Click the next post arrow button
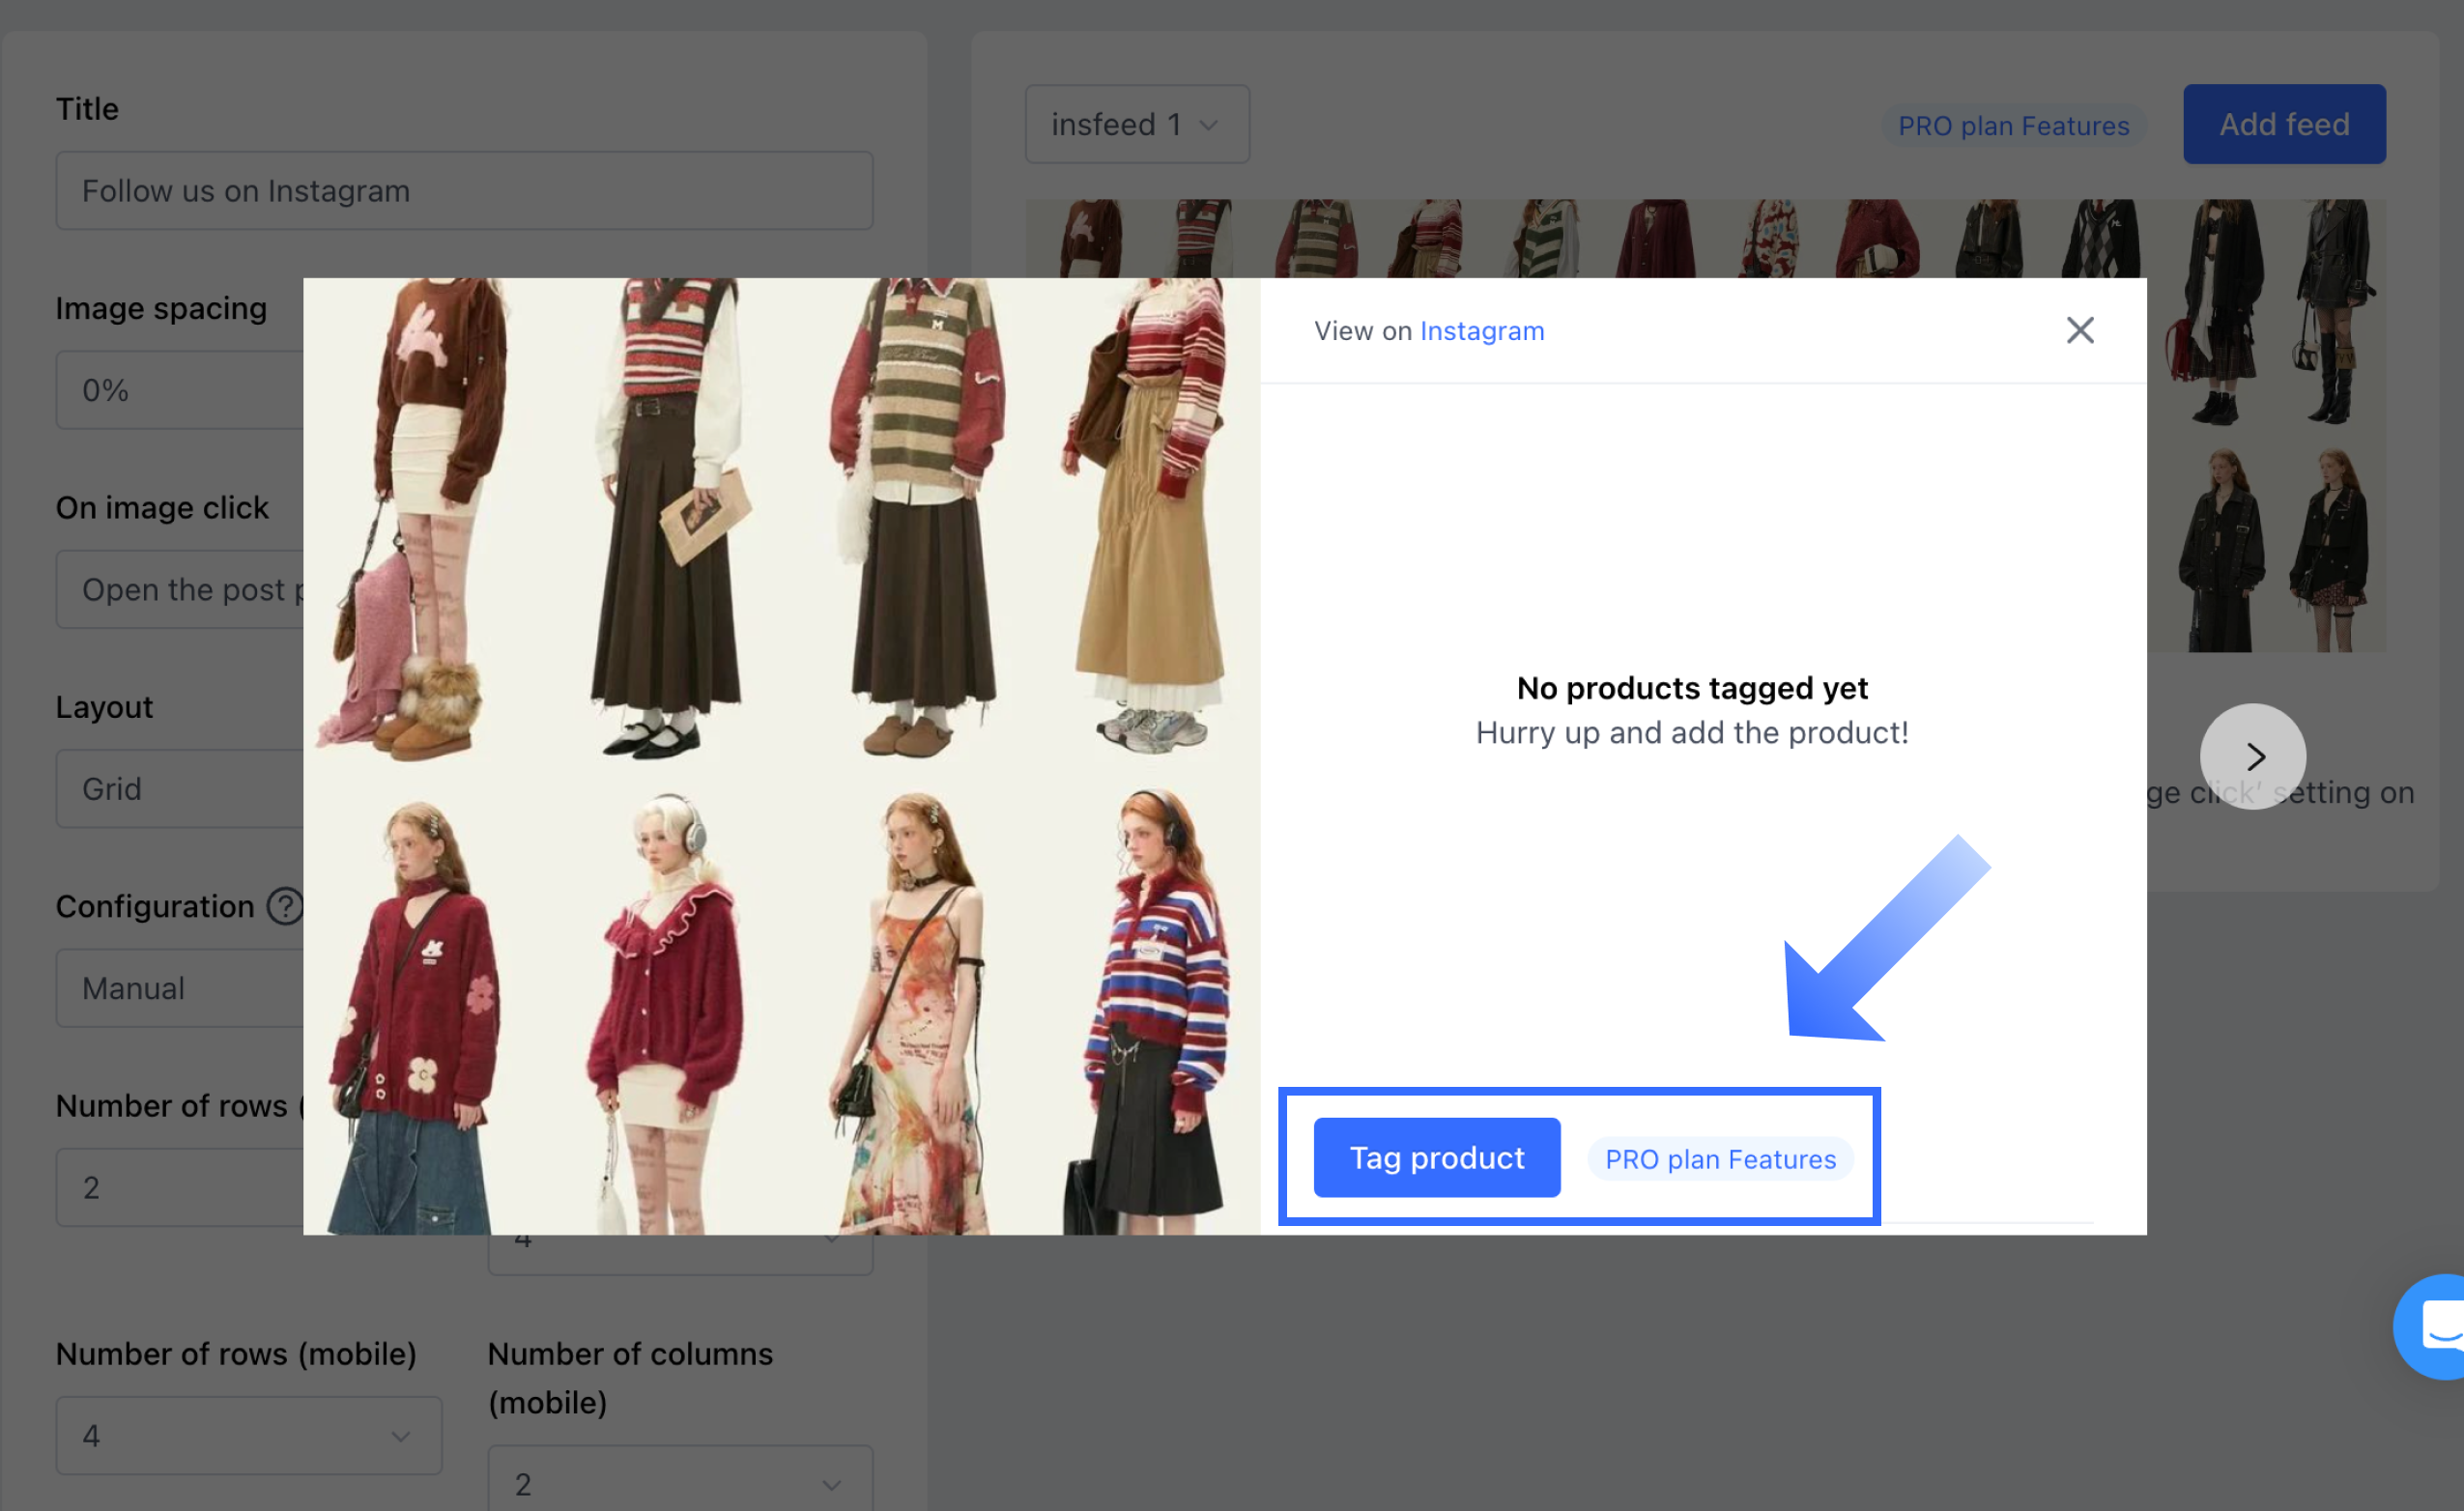The width and height of the screenshot is (2464, 1511). 2252,757
